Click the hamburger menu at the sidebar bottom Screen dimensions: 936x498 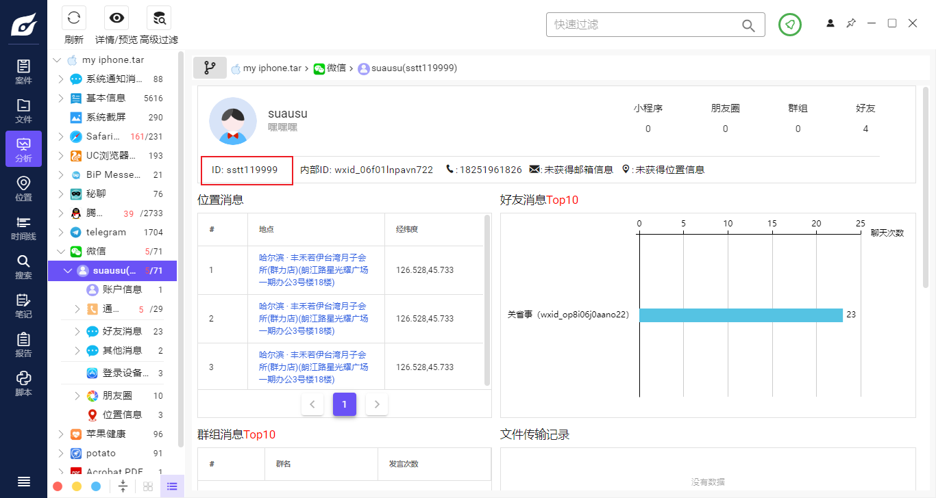pos(23,482)
